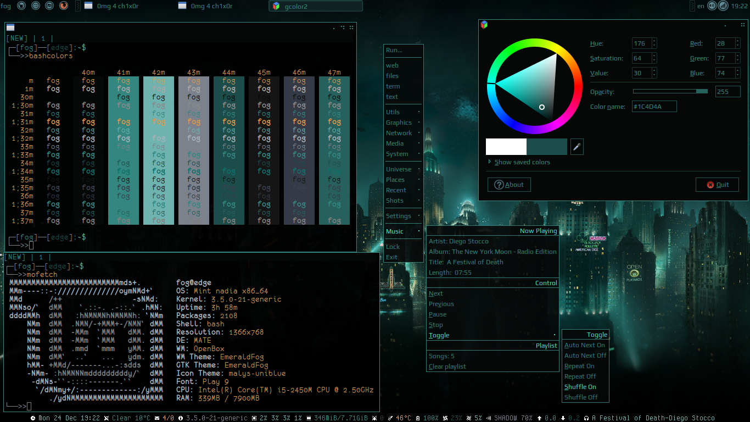The height and width of the screenshot is (422, 750).
Task: Click the third round panel launcher icon
Action: coord(49,6)
